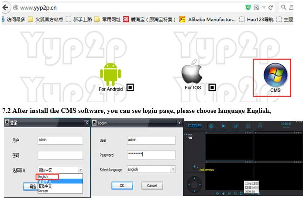This screenshot has width=303, height=199.
Task: Open the 爱淘宝 bookmark
Action: point(149,19)
